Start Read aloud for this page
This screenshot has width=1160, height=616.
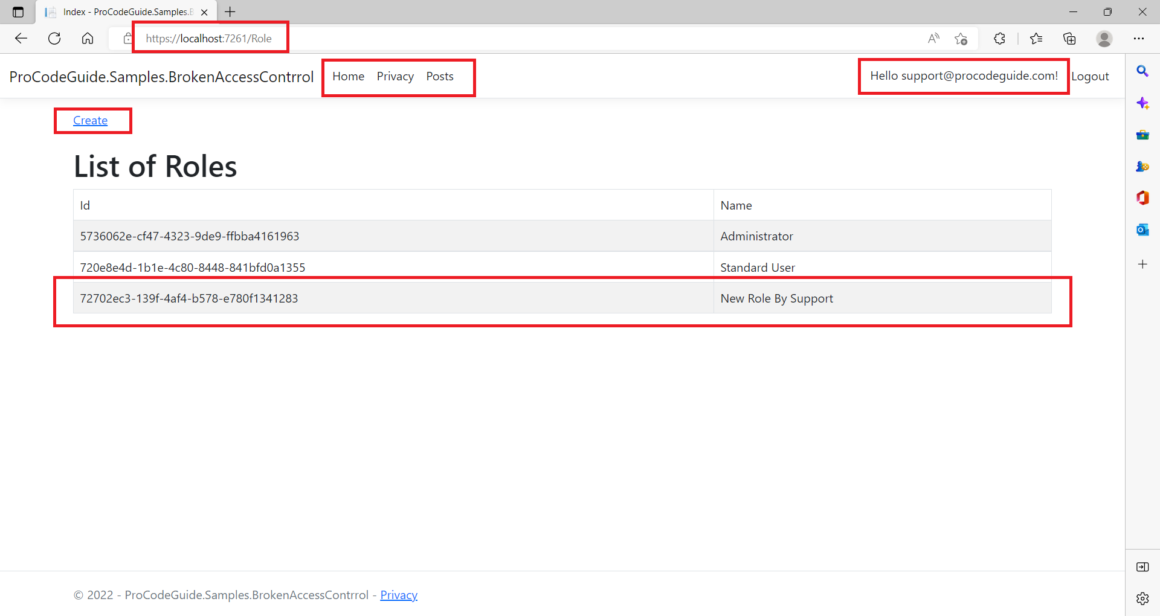click(933, 38)
